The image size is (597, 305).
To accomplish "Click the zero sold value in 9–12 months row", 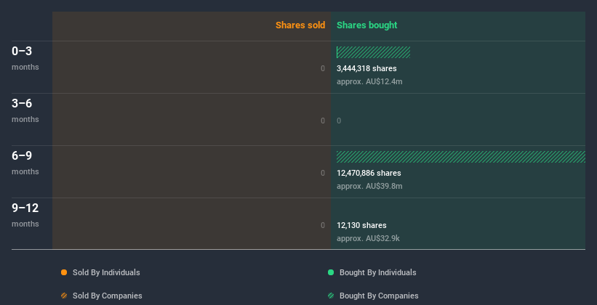I will click(323, 225).
